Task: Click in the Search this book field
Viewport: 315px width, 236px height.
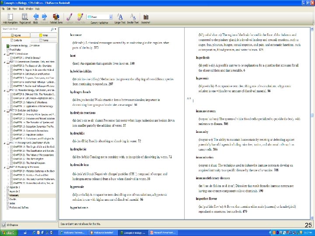Action: coord(26,29)
